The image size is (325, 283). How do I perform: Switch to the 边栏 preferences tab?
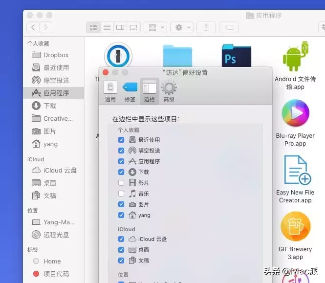(150, 91)
